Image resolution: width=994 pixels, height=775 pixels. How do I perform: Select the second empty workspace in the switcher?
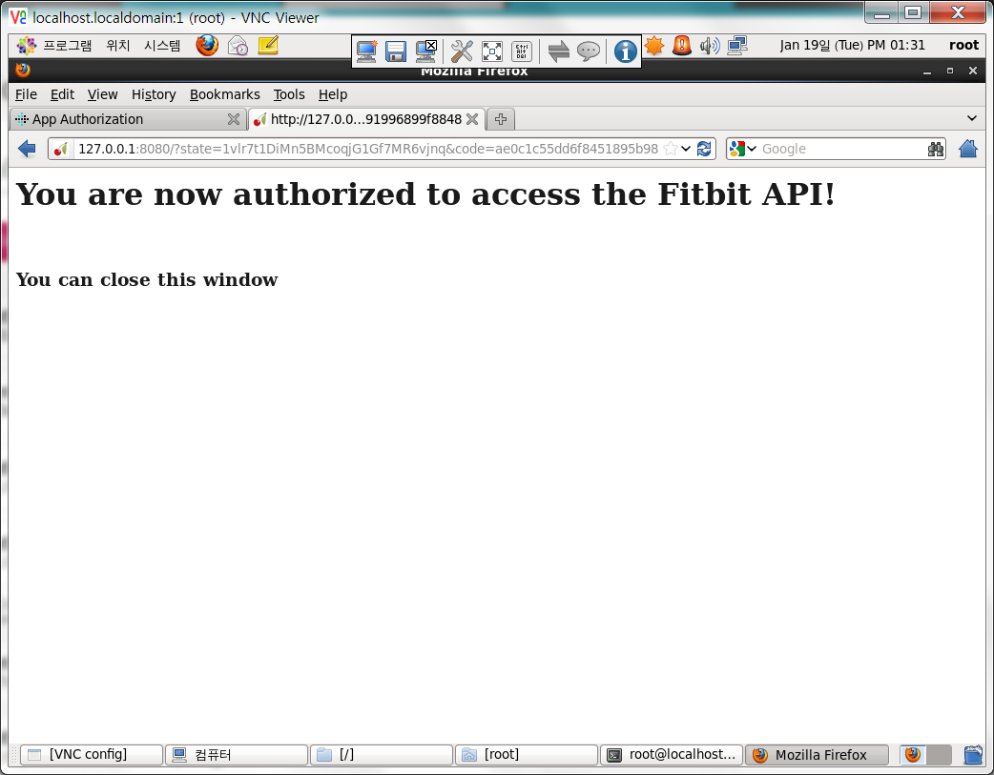[x=939, y=755]
